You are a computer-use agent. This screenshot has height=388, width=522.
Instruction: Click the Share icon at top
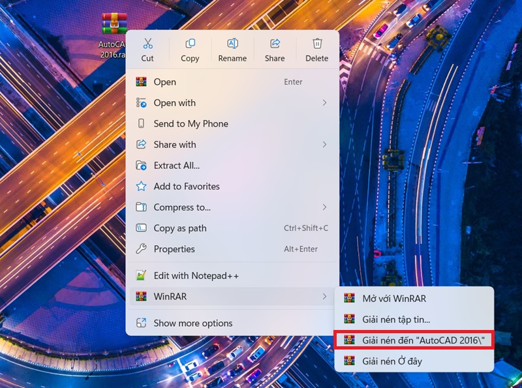pyautogui.click(x=275, y=44)
